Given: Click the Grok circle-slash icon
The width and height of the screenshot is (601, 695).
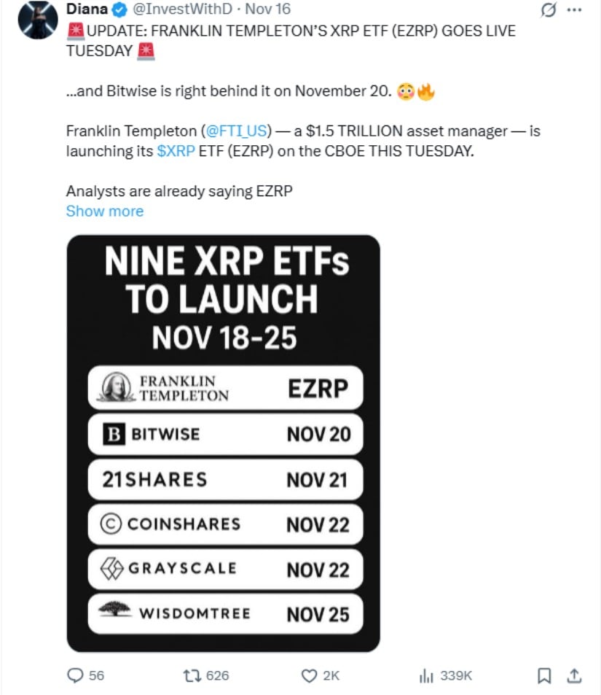Looking at the screenshot, I should pos(547,10).
